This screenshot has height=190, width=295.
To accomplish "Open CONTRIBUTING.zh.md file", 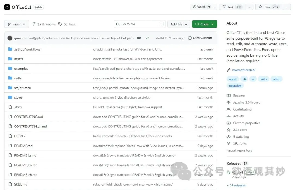I will (31, 126).
